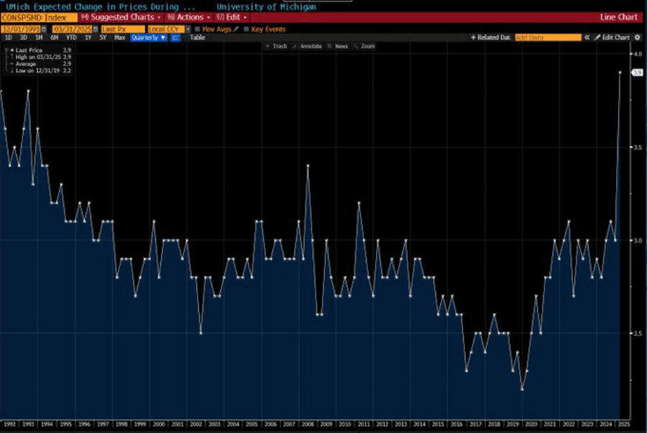Click the Mov Avgs pencil icon
This screenshot has height=433, width=647.
236,29
